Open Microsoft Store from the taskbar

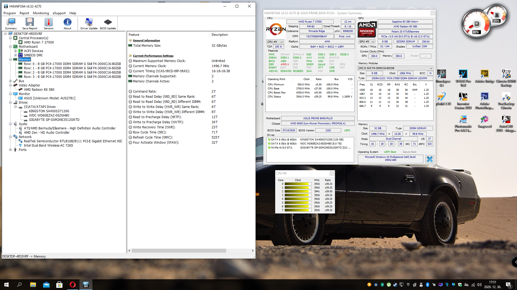[x=59, y=285]
